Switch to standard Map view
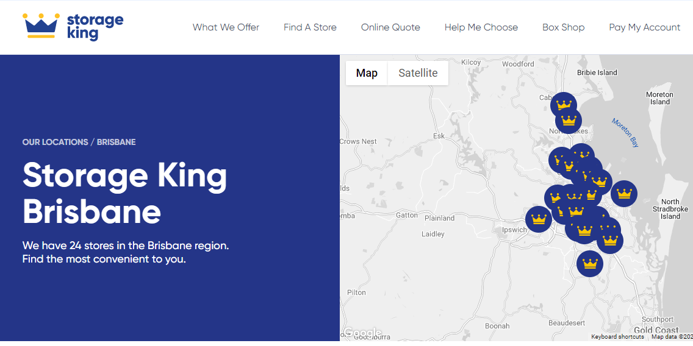The image size is (693, 346). click(x=367, y=73)
